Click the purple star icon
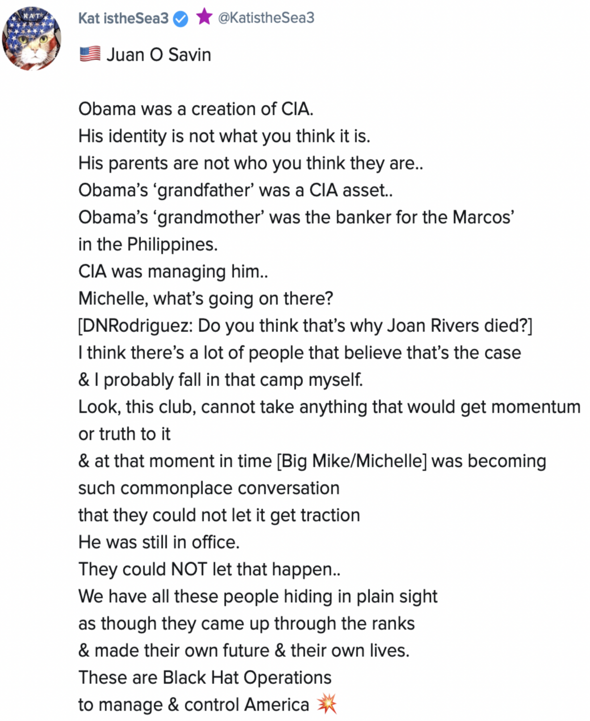Screen dimensions: 590x721 click(204, 17)
